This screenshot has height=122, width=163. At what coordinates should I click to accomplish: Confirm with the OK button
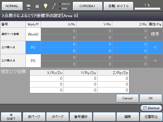151,98
